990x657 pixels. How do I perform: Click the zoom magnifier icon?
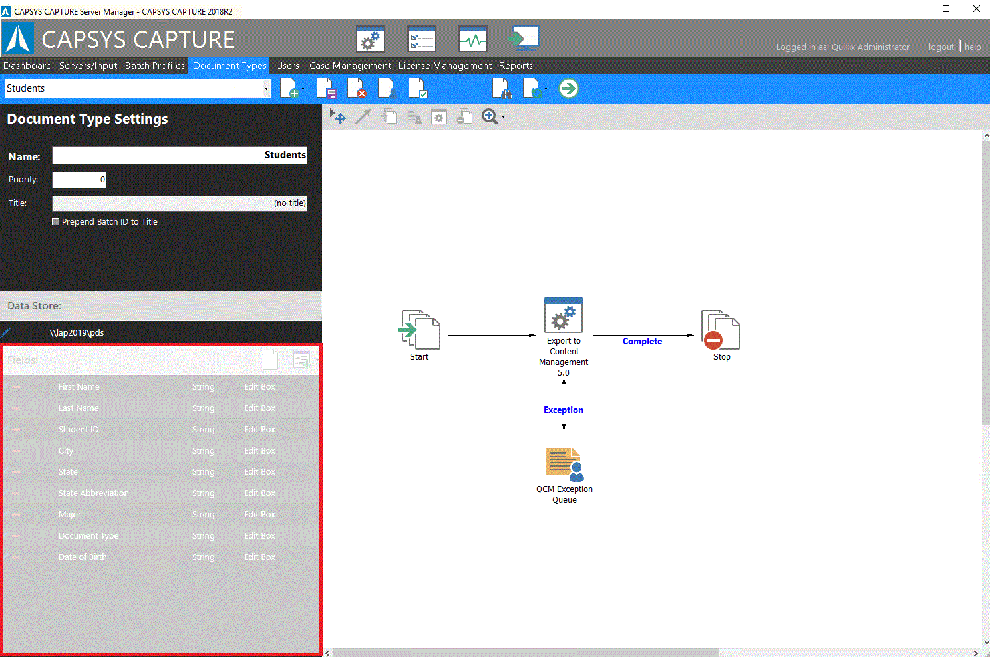coord(489,116)
